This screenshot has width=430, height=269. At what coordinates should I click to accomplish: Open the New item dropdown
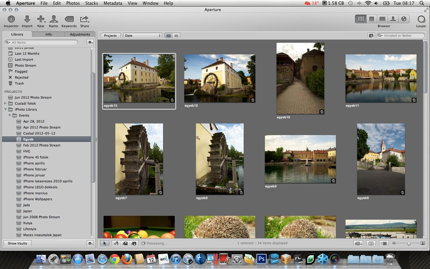click(x=41, y=19)
